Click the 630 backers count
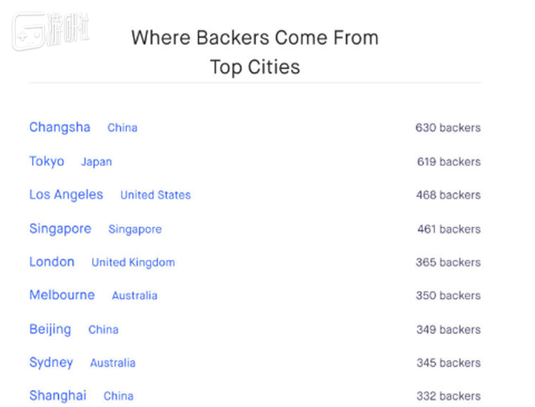The height and width of the screenshot is (407, 535). tap(448, 128)
